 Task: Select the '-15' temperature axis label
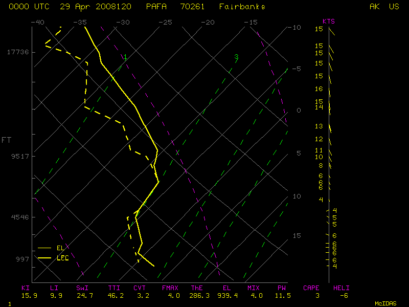point(251,22)
